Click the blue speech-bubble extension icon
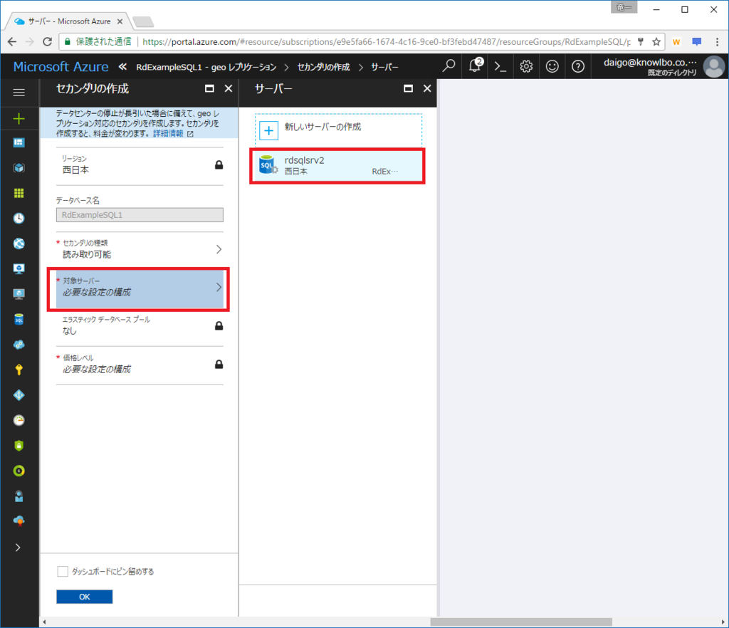This screenshot has height=628, width=729. (x=696, y=42)
